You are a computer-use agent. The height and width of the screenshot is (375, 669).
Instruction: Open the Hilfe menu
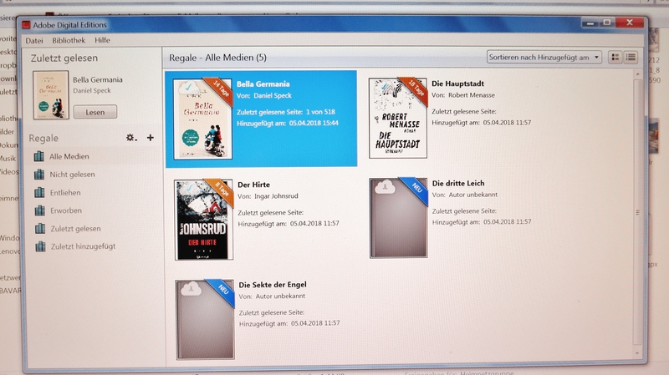pos(103,40)
